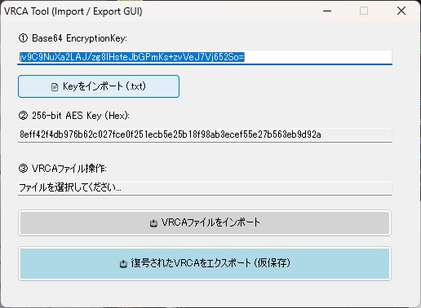
Task: Click the VRCA Tool window title text
Action: click(x=73, y=11)
